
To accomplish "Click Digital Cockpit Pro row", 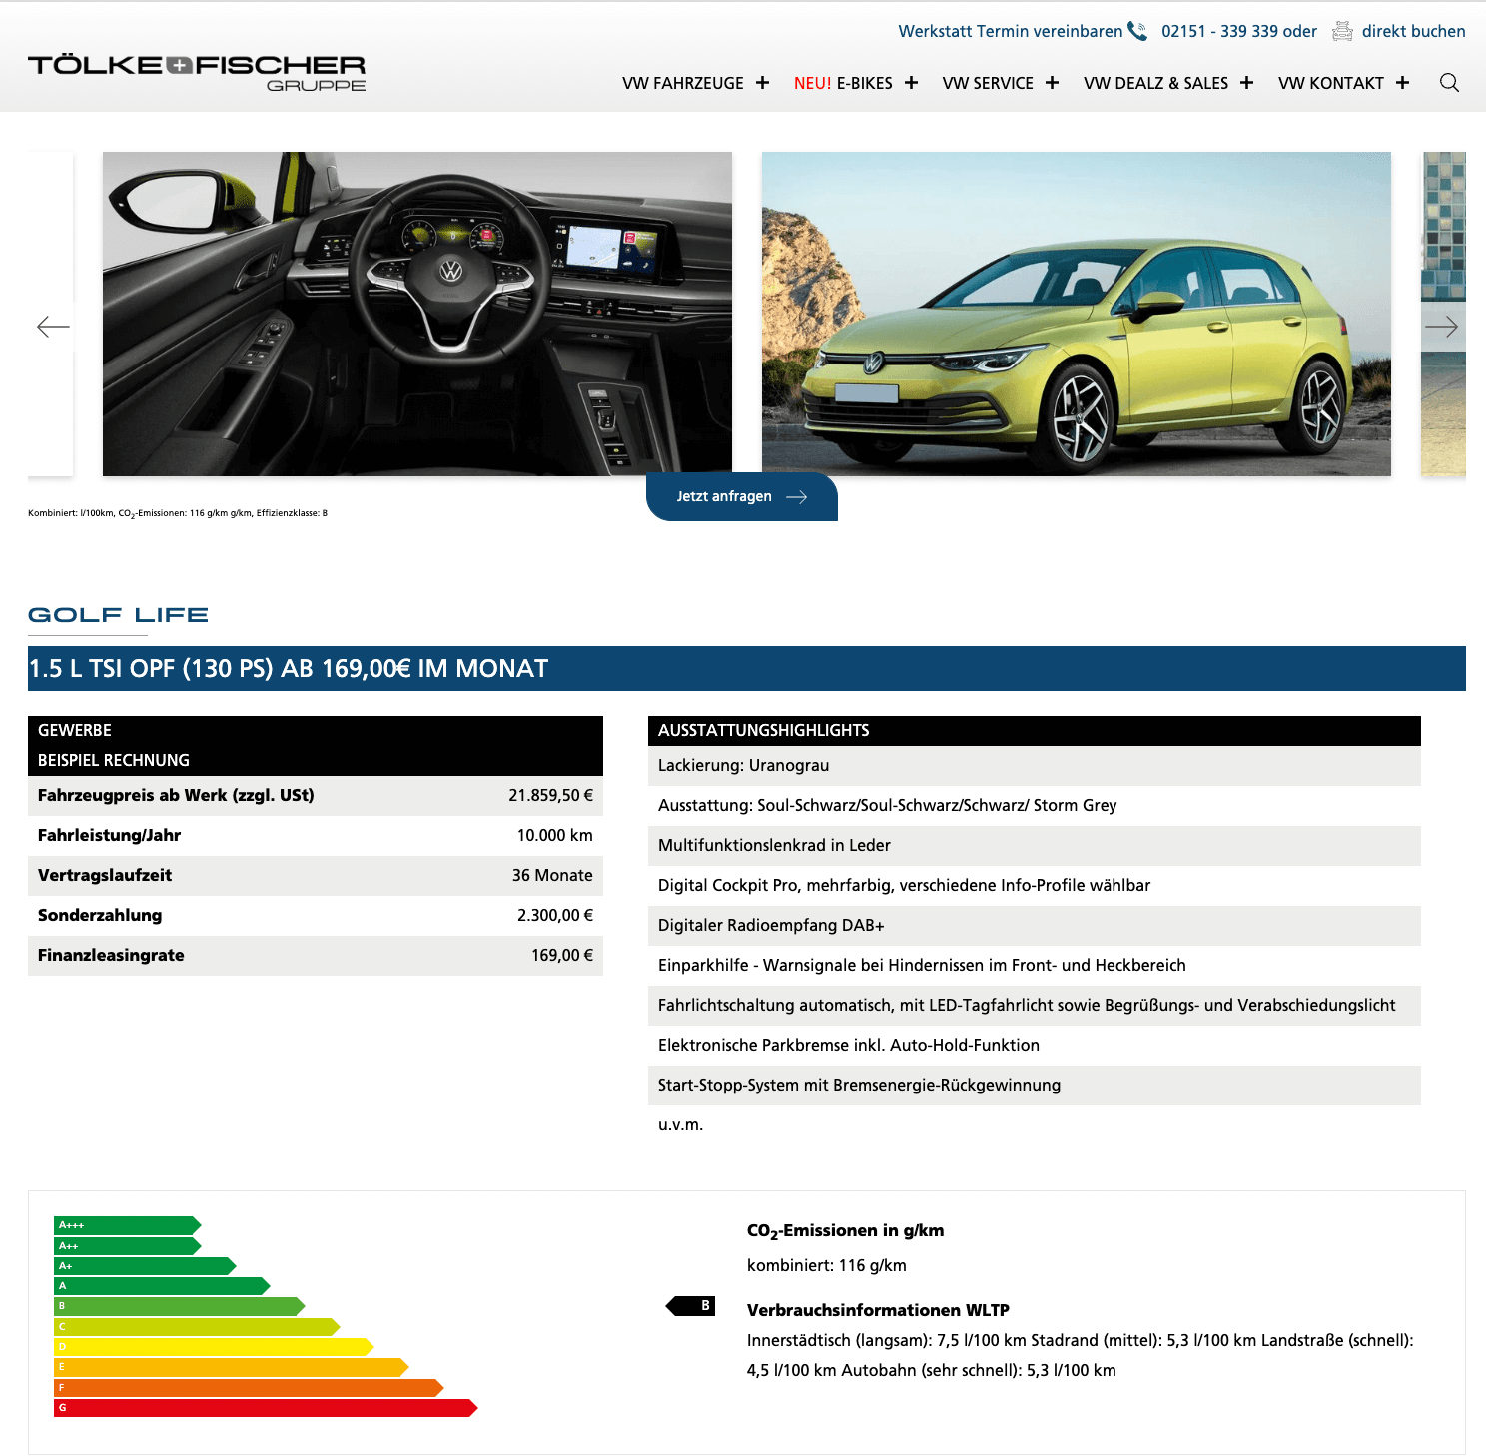I will click(x=1035, y=886).
